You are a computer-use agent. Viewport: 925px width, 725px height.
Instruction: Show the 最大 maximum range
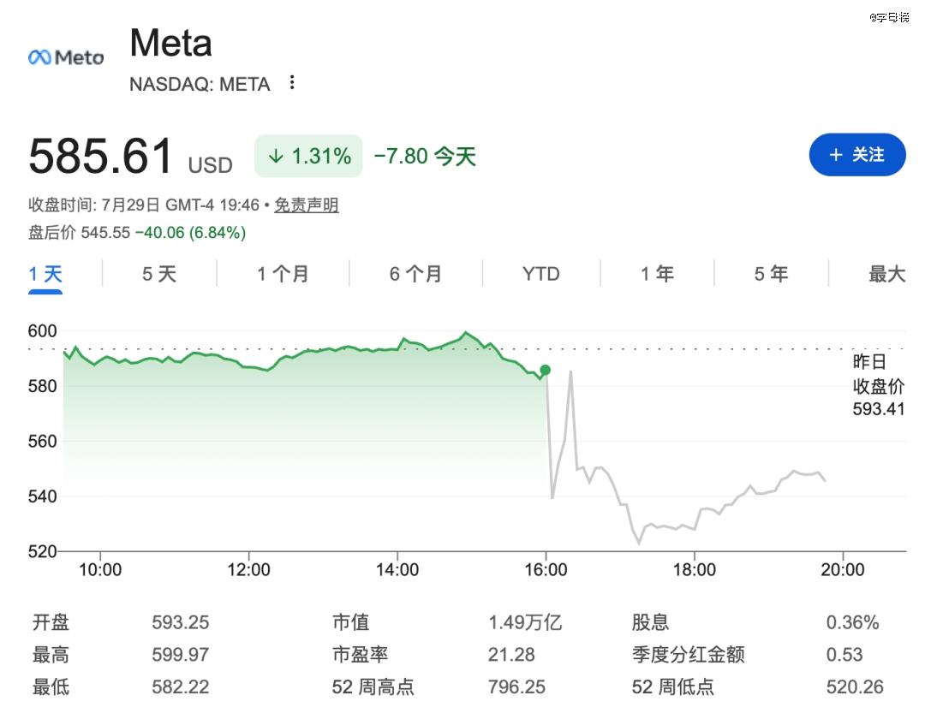pos(886,274)
